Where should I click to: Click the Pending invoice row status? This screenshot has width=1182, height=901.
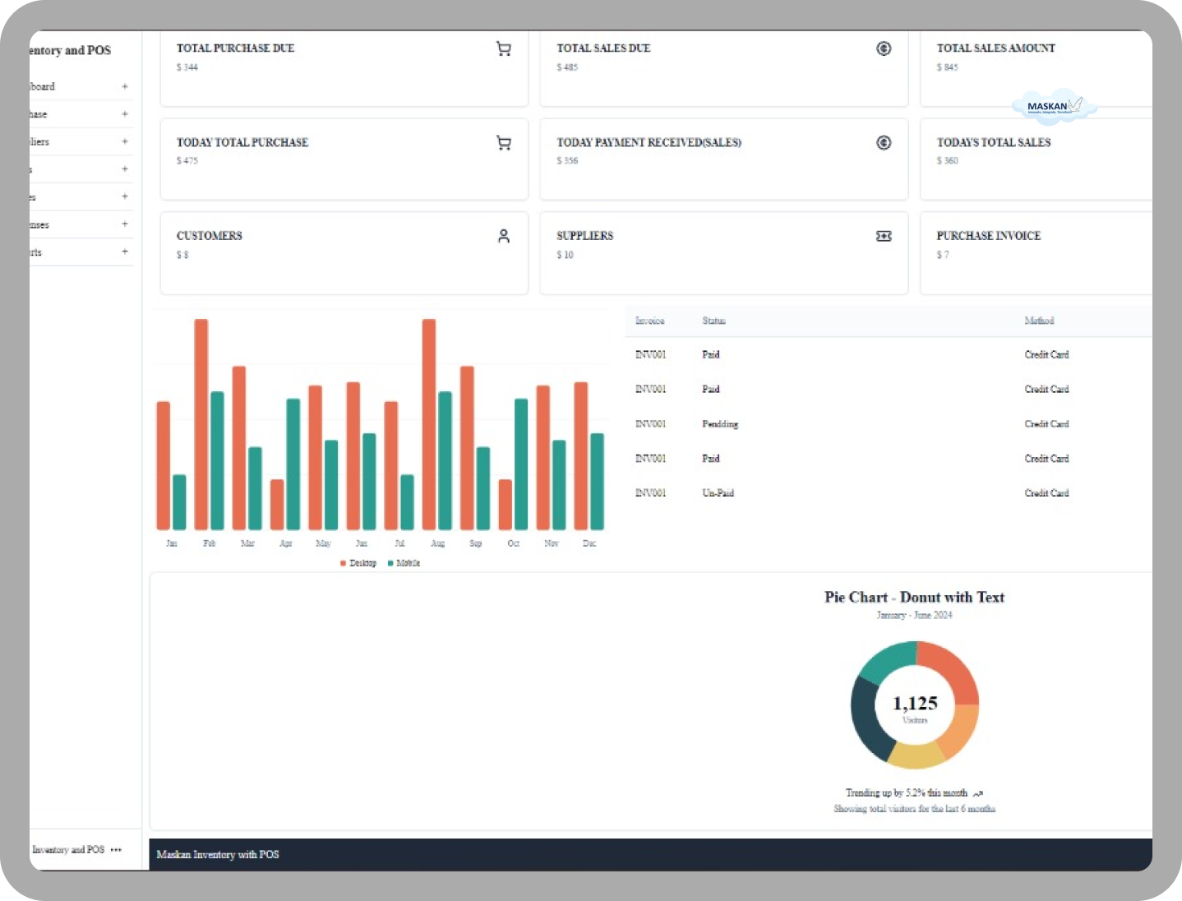click(x=720, y=424)
